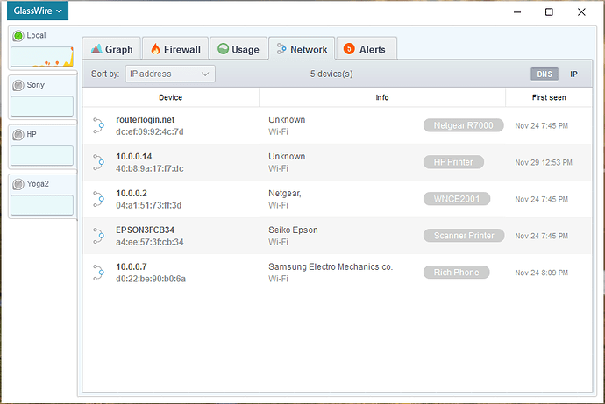Image resolution: width=605 pixels, height=404 pixels.
Task: Click the green status circle for Local
Action: [x=18, y=36]
